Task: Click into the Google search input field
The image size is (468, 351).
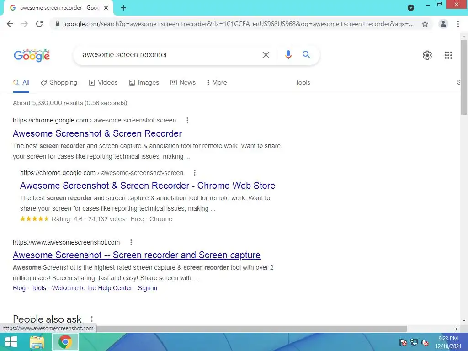Action: (169, 55)
